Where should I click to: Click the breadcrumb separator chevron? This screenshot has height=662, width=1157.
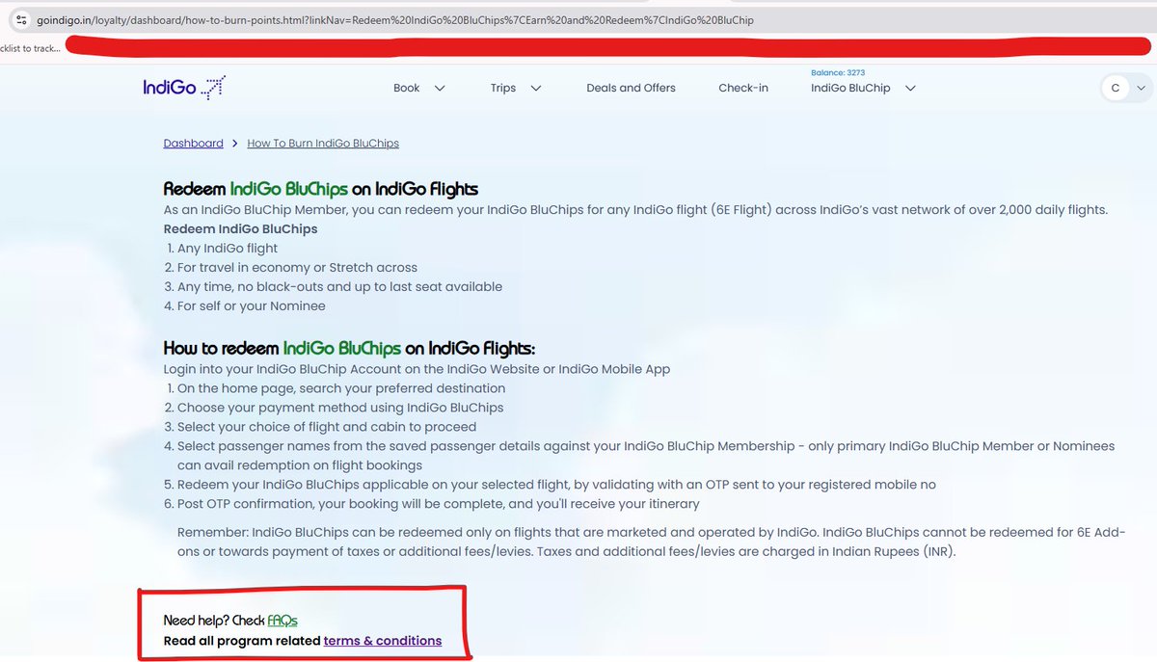[235, 143]
